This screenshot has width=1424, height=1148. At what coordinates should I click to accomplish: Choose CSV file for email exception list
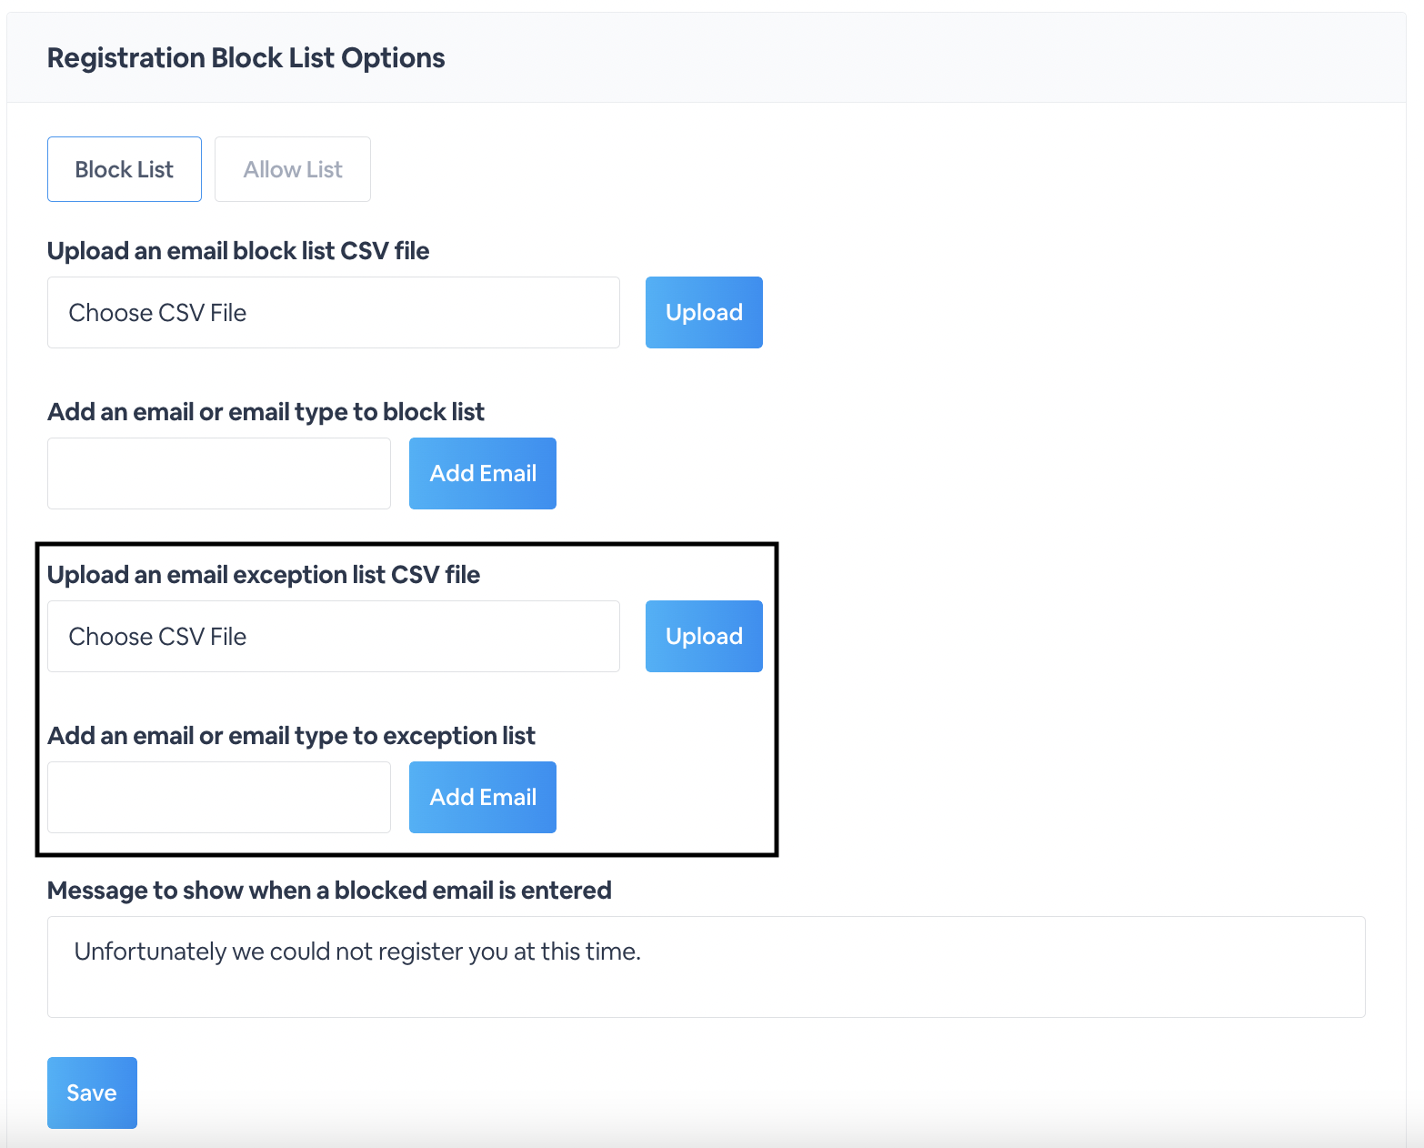[334, 636]
